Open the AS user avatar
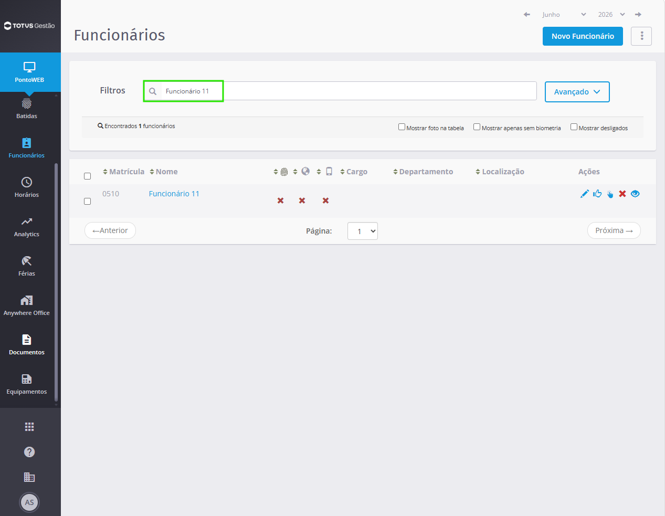This screenshot has height=516, width=665. 29,502
